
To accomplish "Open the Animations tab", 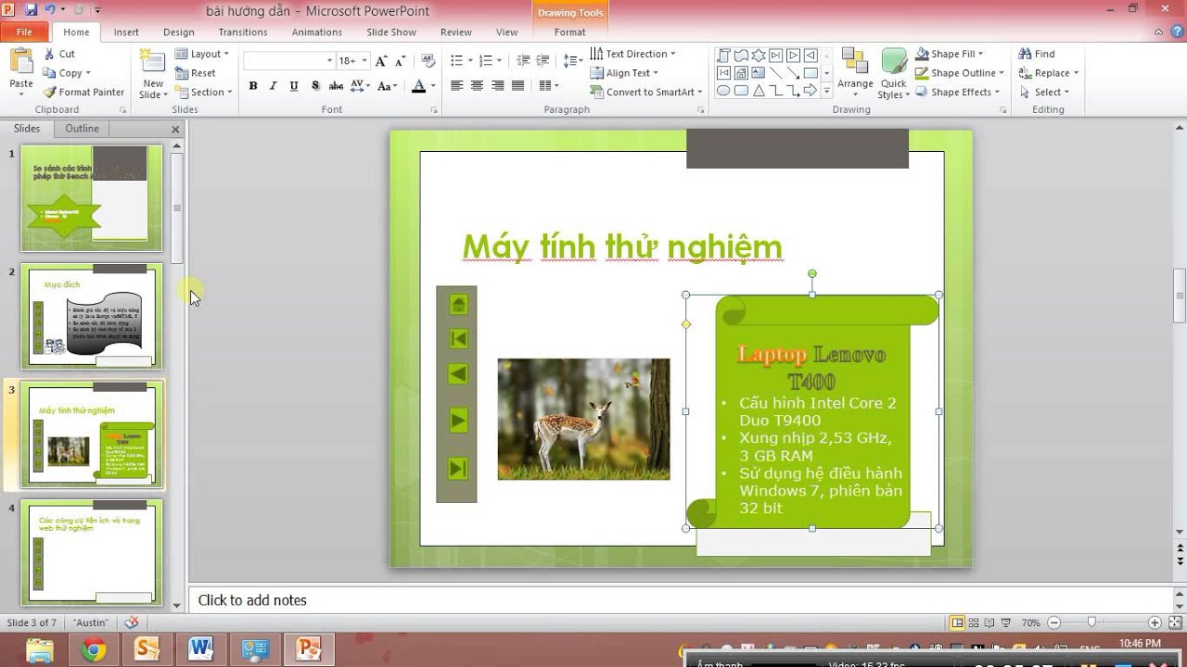I will 317,32.
